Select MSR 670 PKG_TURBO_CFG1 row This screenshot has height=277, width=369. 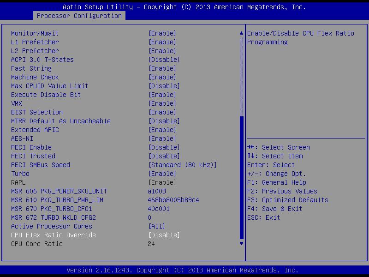tap(52, 209)
